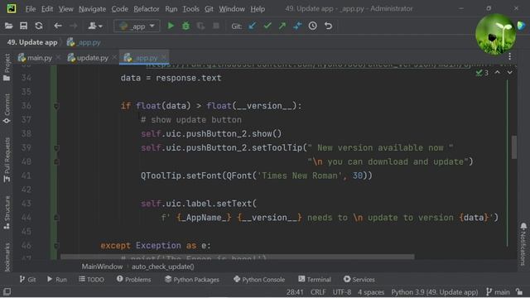
Task: Navigate back with left arrow icon
Action: pyautogui.click(x=58, y=26)
